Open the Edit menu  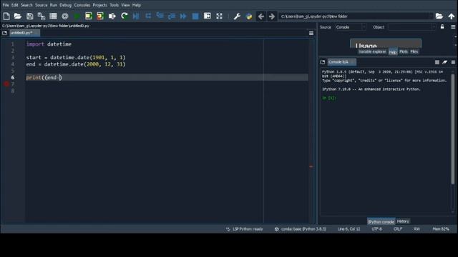click(14, 5)
